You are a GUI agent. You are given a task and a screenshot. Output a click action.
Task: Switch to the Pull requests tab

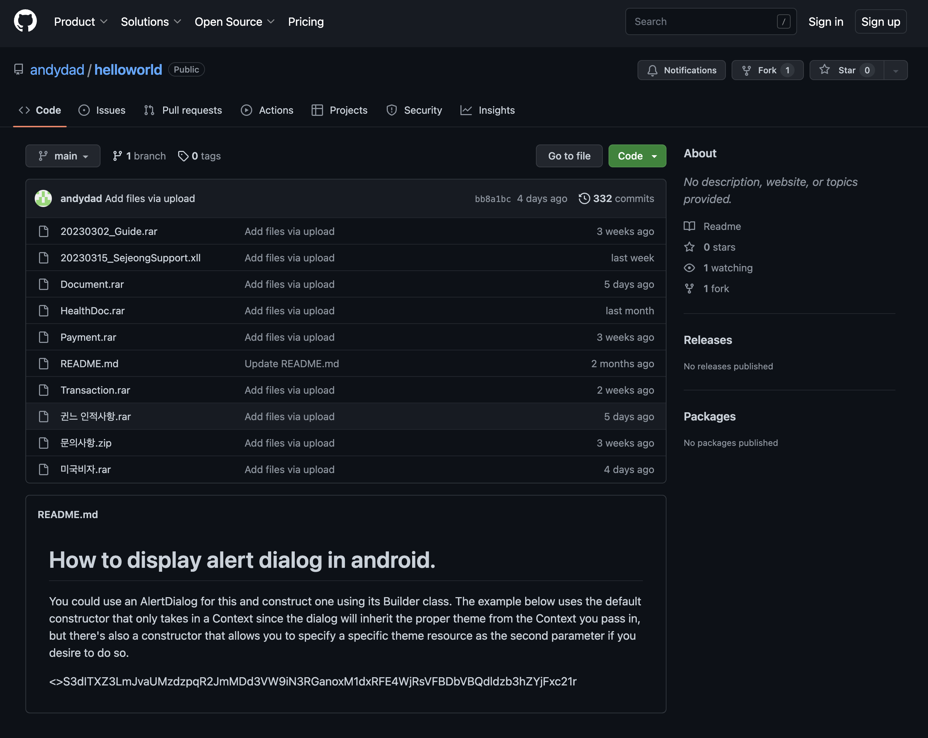pos(183,110)
